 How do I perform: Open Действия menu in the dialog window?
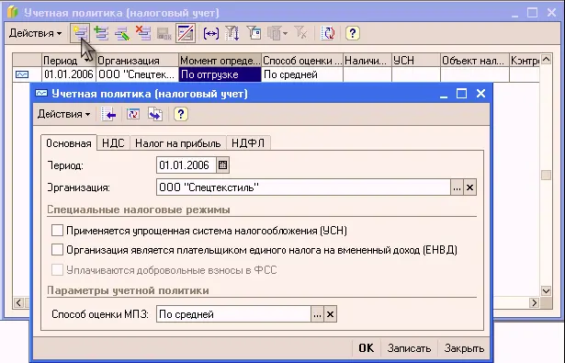click(x=63, y=114)
